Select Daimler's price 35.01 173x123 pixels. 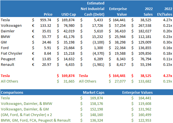coord(47,31)
